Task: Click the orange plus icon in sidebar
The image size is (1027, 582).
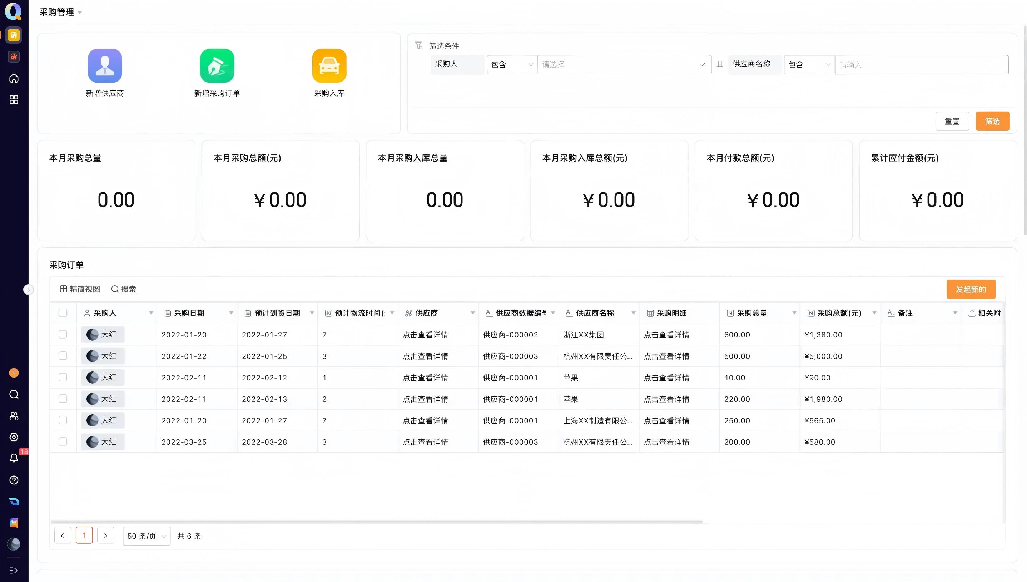Action: pos(14,373)
